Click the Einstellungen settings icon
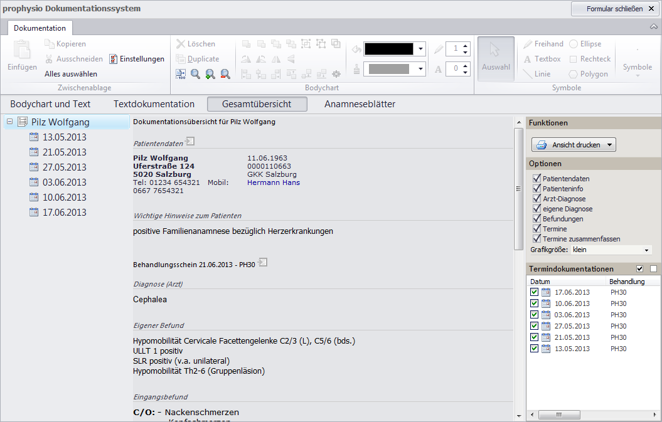 tap(113, 59)
